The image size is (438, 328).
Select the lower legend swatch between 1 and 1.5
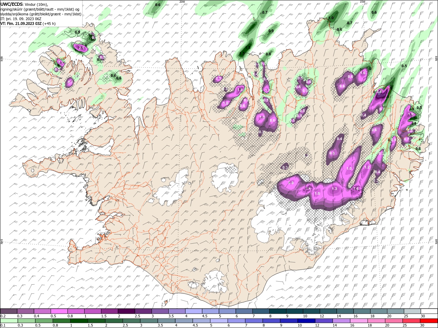[x=79, y=321]
